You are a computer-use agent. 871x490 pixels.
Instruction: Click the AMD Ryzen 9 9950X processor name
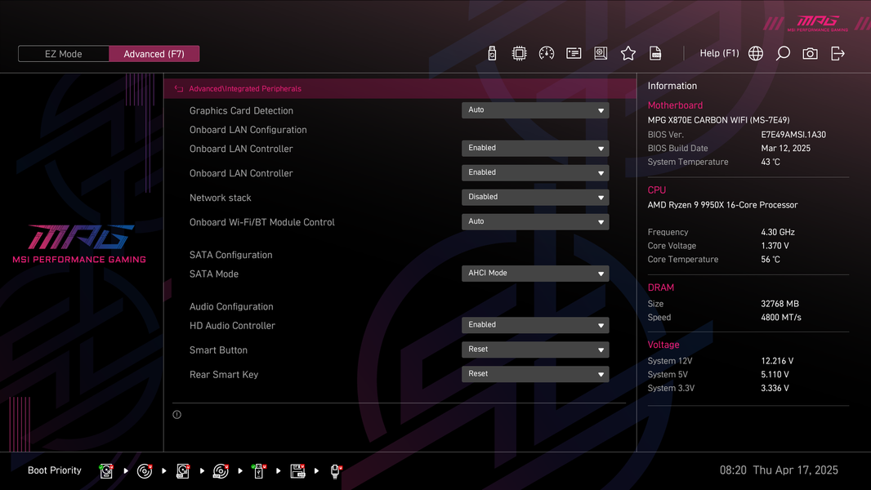[x=722, y=205]
